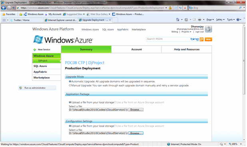The image size is (247, 147).
Task: Click the Quick Tabs grid icon
Action: (x=4, y=20)
